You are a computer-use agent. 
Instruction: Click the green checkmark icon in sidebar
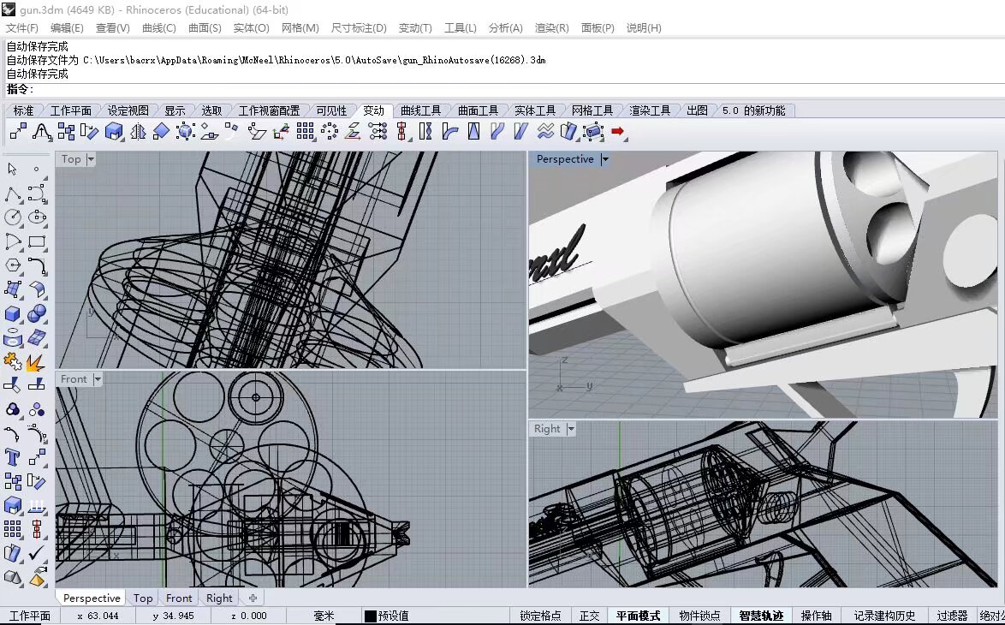(x=37, y=552)
